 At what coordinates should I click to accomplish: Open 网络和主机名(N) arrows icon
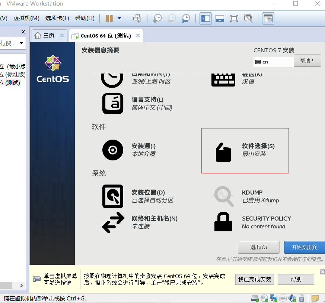click(x=113, y=222)
